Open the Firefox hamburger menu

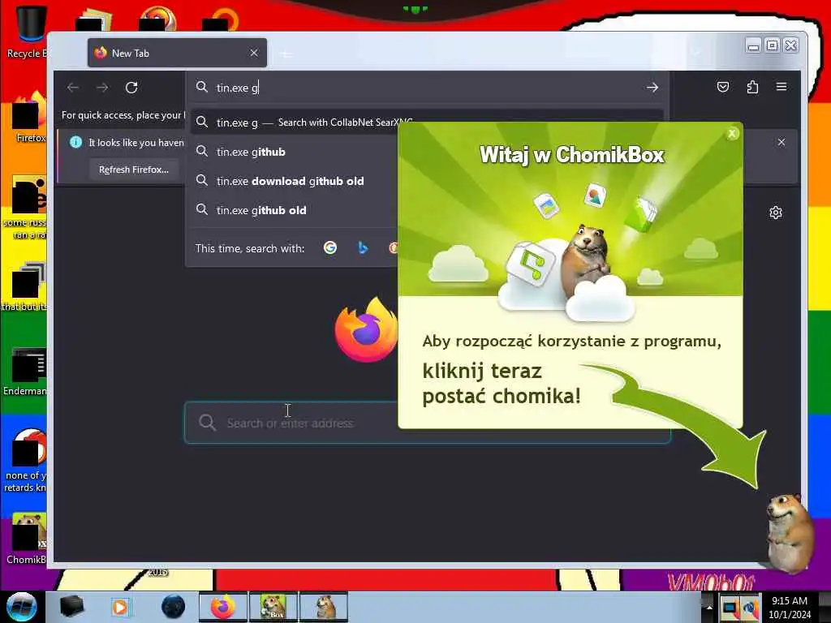781,87
